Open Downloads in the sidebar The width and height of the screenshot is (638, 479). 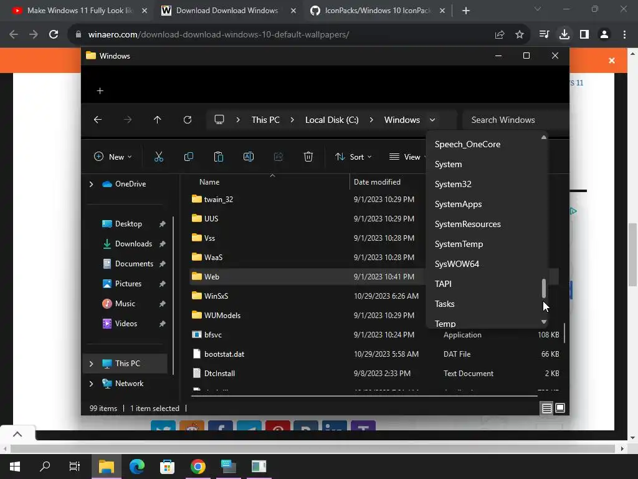point(133,244)
